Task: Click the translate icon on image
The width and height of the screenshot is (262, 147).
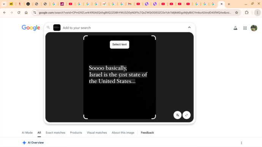Action: click(177, 115)
